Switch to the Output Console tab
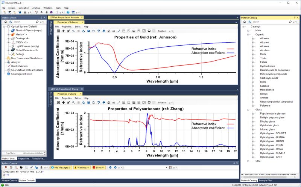The width and height of the screenshot is (301, 187). click(9, 181)
